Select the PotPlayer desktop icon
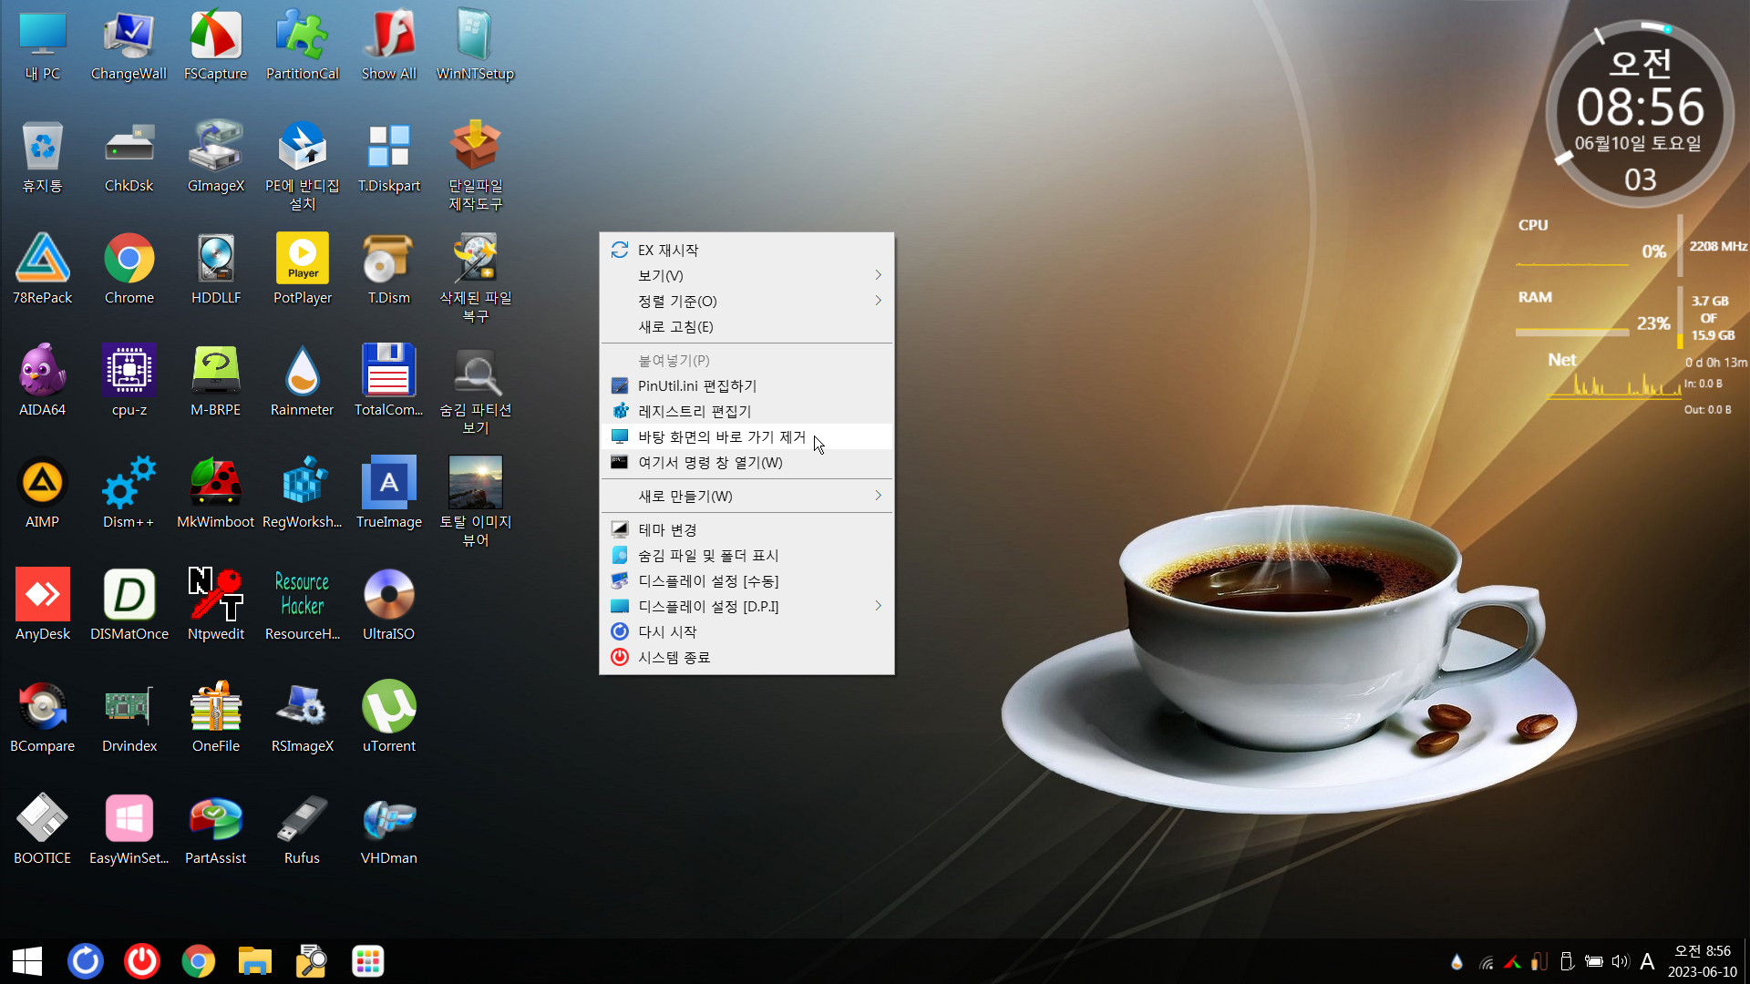 pyautogui.click(x=302, y=270)
